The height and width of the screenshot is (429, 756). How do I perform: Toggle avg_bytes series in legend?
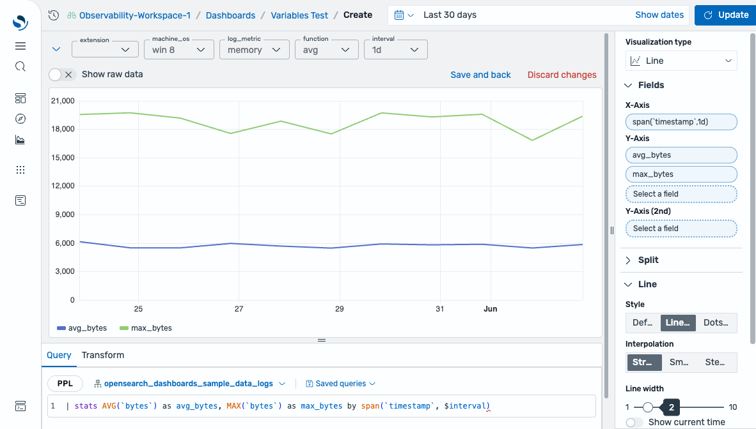(x=82, y=328)
